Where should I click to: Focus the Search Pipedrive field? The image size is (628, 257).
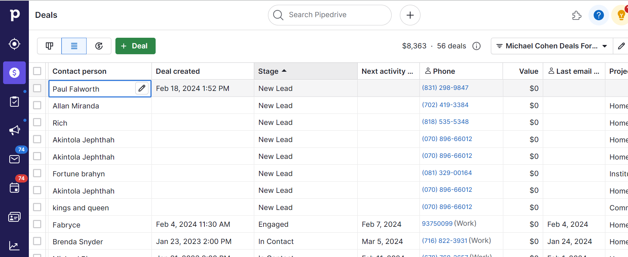[x=330, y=15]
